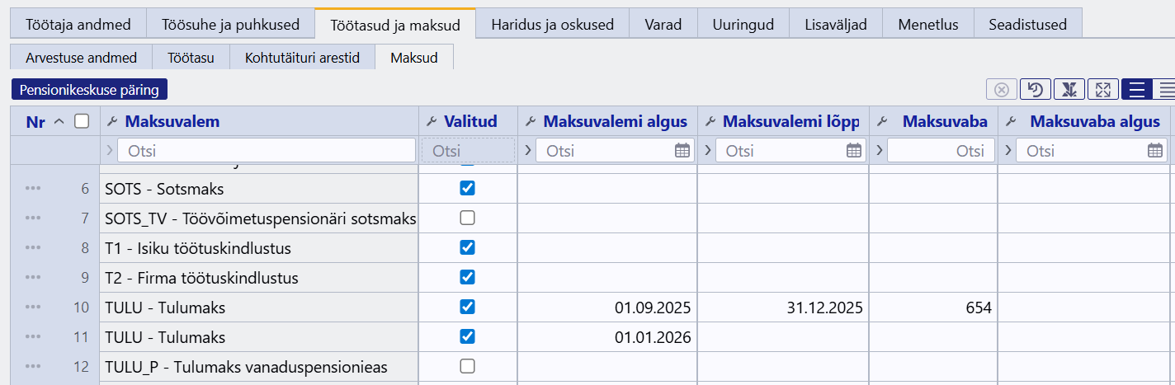Click the wrench icon beside Maksuvalem column header
This screenshot has height=385, width=1175.
[x=112, y=122]
